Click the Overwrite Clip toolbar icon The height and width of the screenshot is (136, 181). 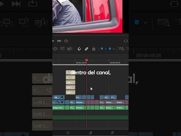coord(62,49)
